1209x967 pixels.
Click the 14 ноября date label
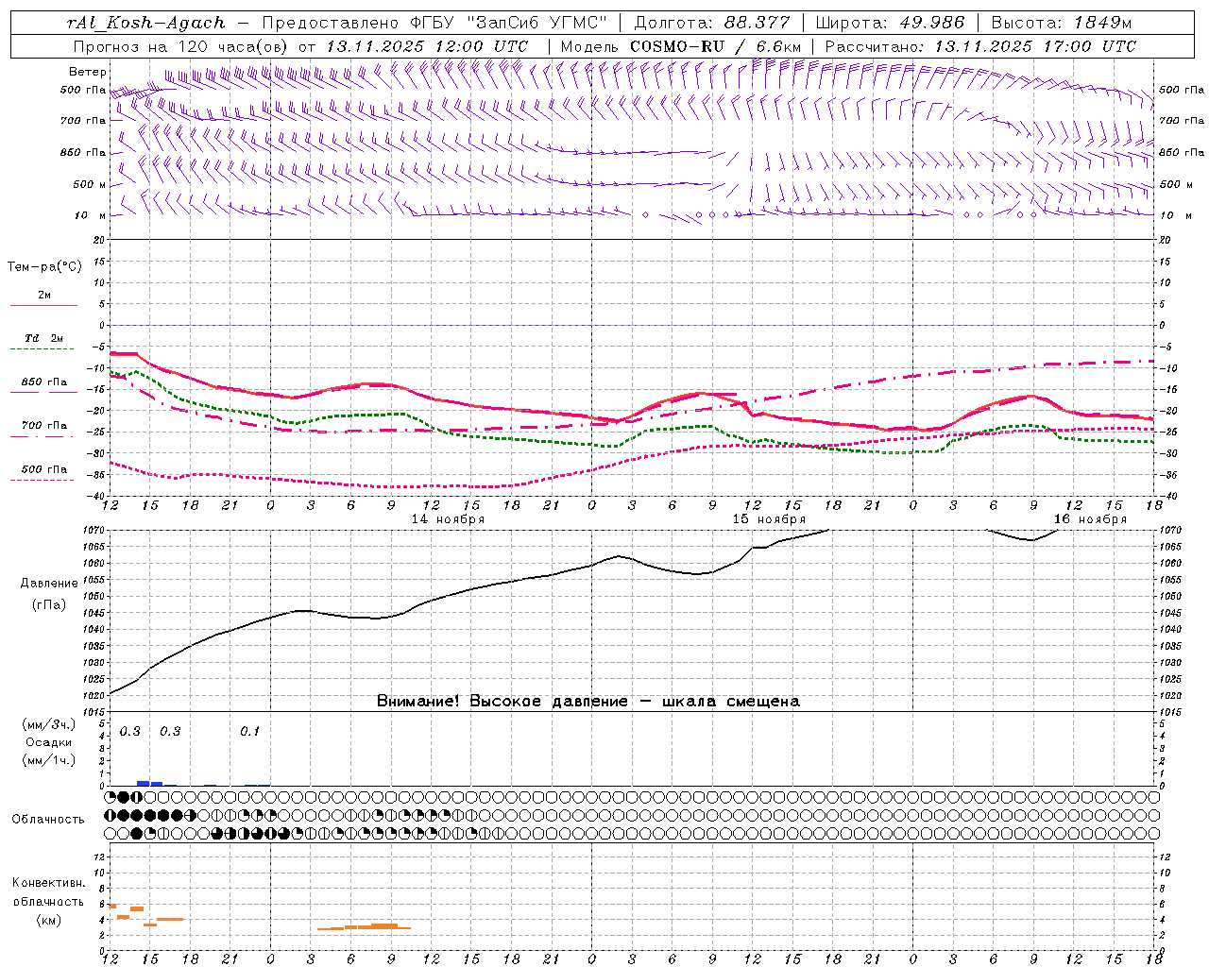click(x=448, y=519)
